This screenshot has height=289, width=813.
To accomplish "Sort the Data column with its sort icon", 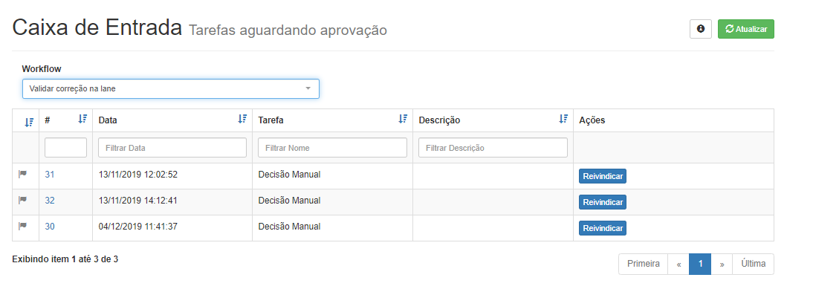I will [x=242, y=119].
